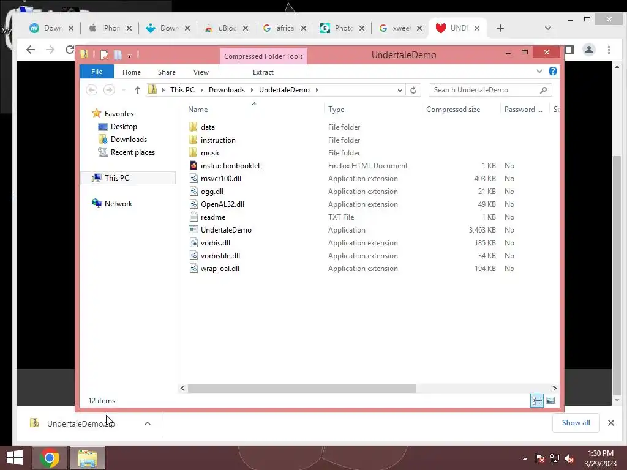Select the UndertaleDemo application icon
The width and height of the screenshot is (627, 470).
pos(193,230)
